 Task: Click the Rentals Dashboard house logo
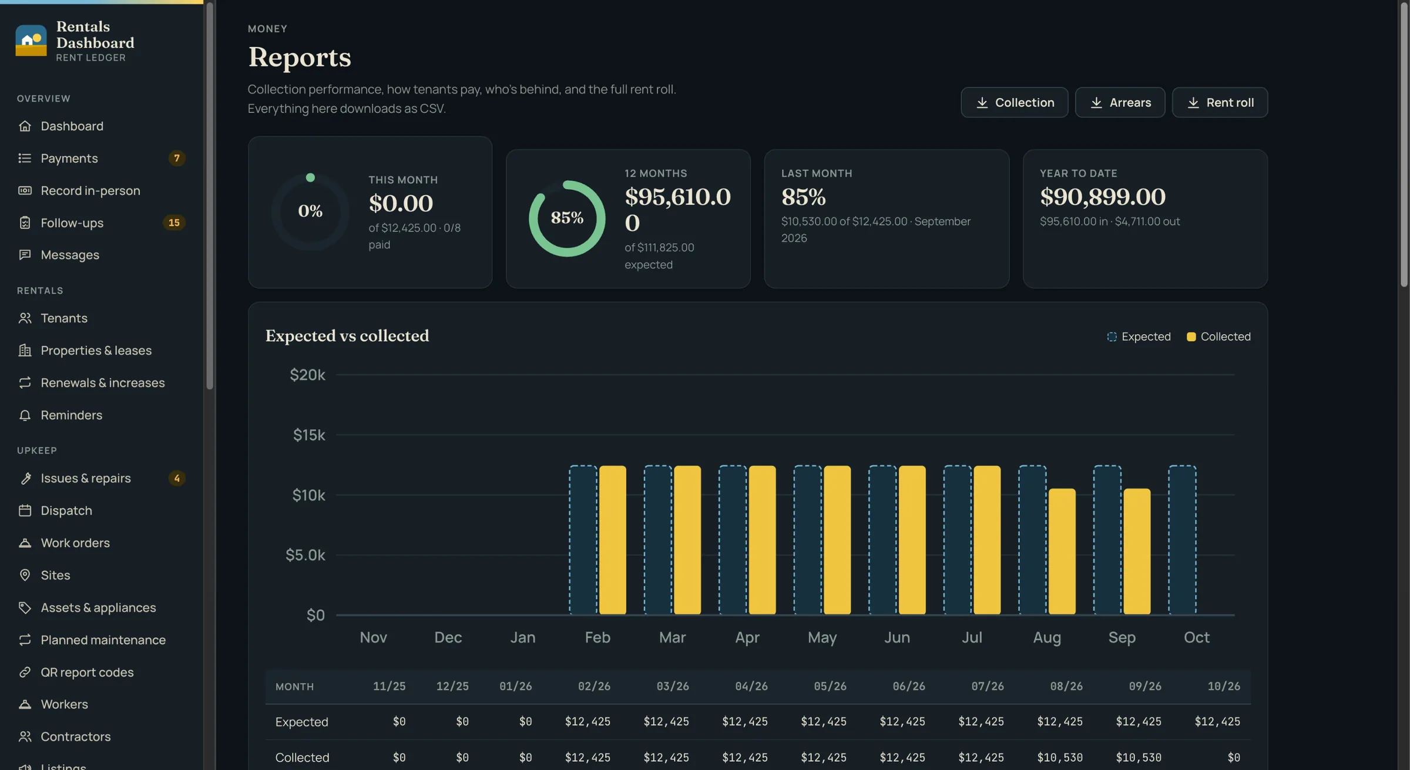click(31, 41)
